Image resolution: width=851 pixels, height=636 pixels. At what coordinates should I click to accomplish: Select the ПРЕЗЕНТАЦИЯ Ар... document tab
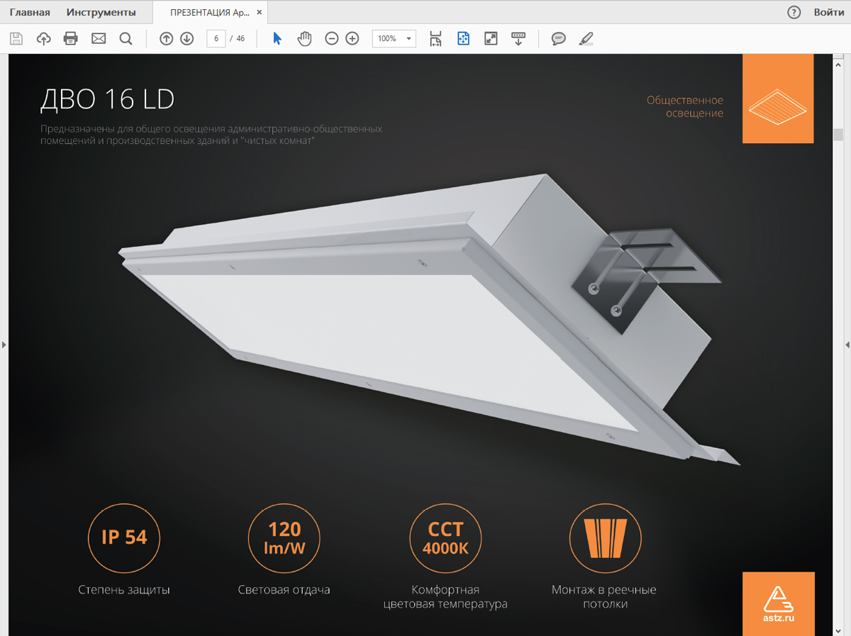click(x=210, y=12)
